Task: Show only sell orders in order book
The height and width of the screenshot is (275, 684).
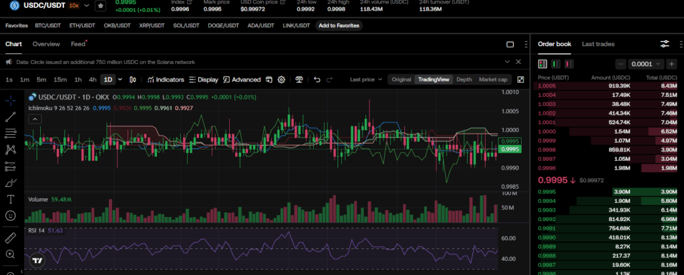Action: pyautogui.click(x=569, y=63)
